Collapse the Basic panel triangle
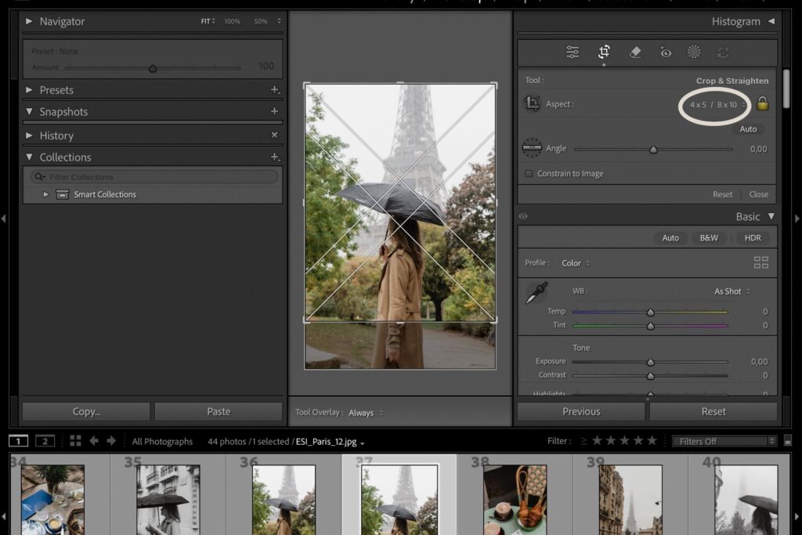802x535 pixels. (x=771, y=216)
